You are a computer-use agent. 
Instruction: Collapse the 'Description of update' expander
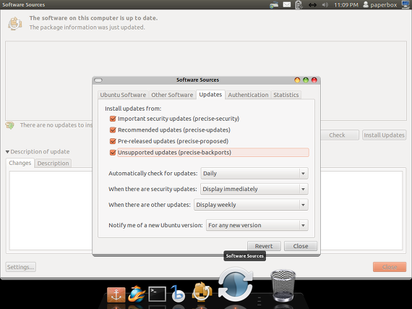click(7, 152)
